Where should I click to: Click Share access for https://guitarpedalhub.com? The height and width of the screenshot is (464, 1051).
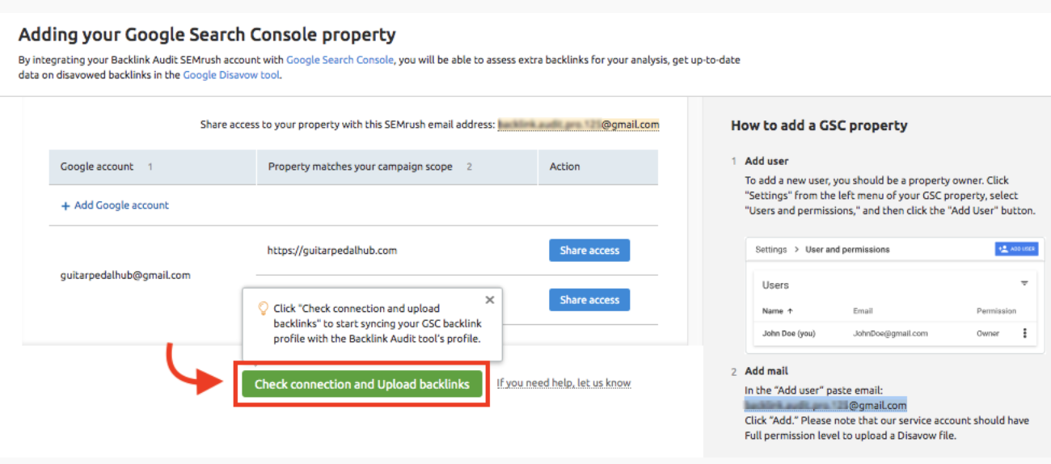click(589, 251)
